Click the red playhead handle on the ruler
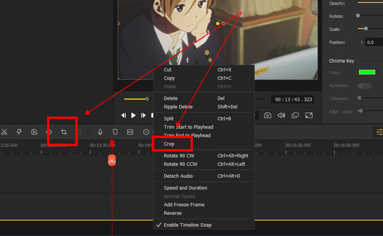Screen dimensions: 383x236 (x=112, y=142)
